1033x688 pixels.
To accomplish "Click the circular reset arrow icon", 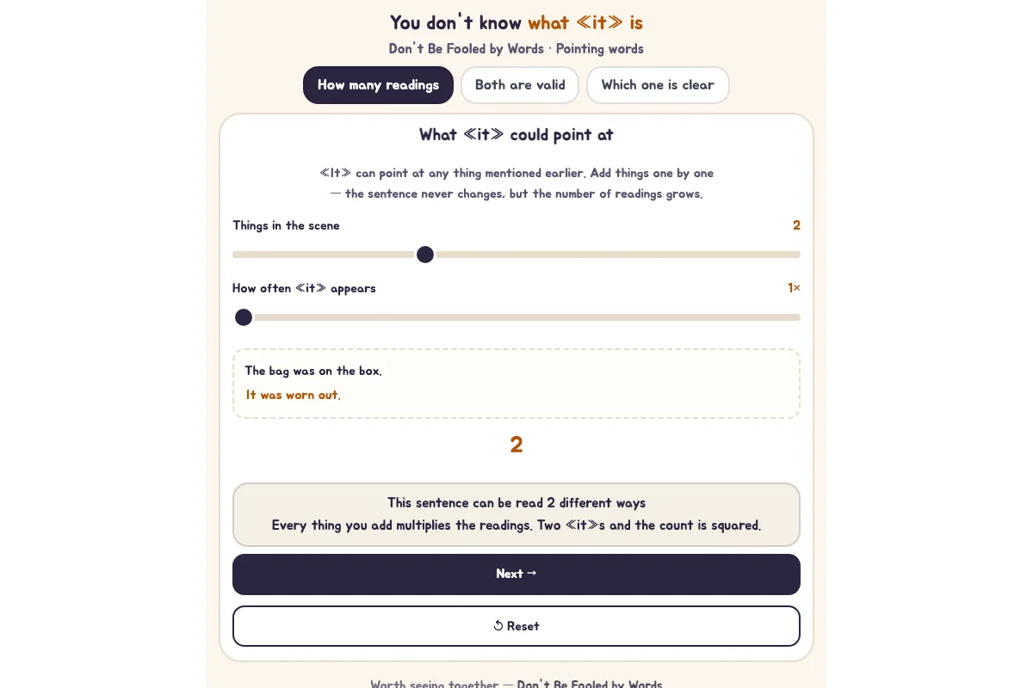I will (498, 626).
